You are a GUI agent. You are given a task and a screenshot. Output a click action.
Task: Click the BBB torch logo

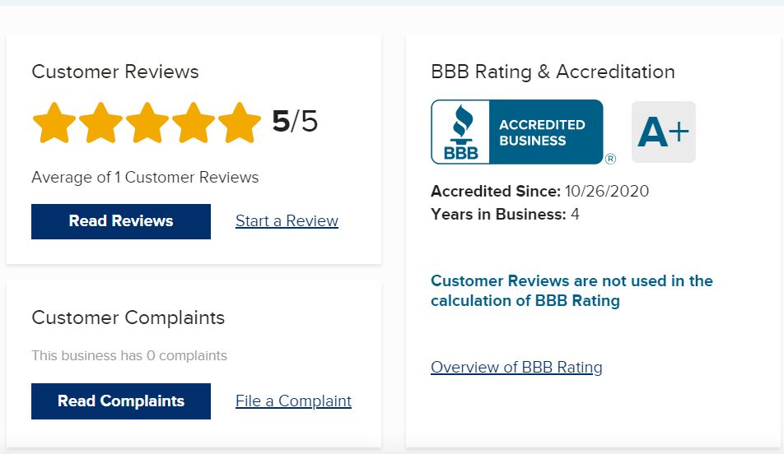pyautogui.click(x=461, y=132)
